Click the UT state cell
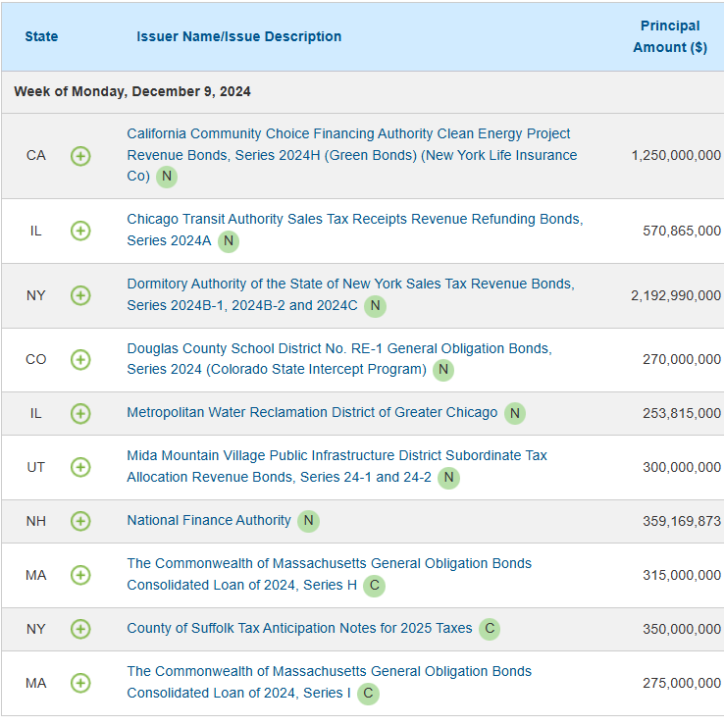Screen dimensions: 724x726 point(36,468)
